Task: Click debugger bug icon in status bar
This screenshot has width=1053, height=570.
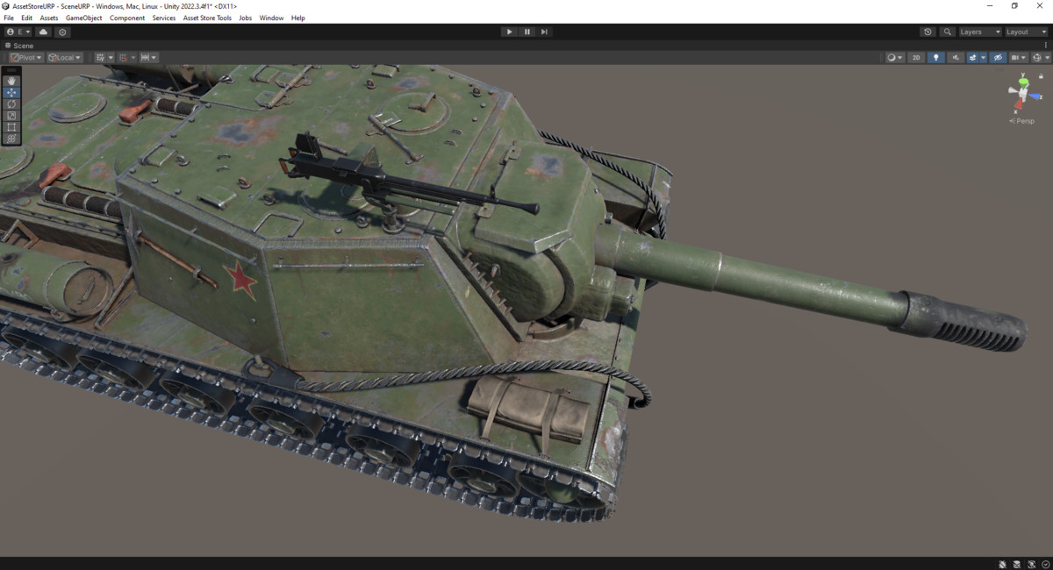Action: (1003, 564)
